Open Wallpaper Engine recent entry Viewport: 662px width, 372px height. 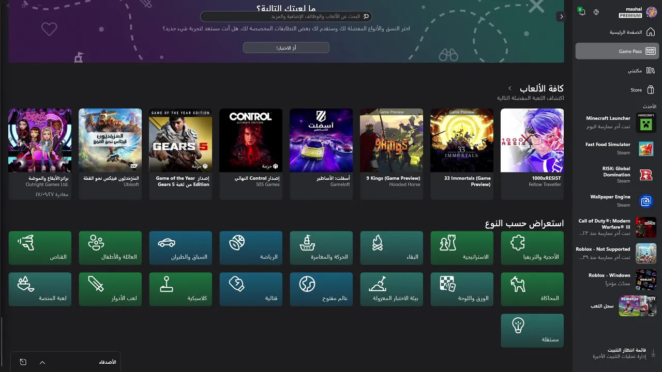[x=617, y=200]
